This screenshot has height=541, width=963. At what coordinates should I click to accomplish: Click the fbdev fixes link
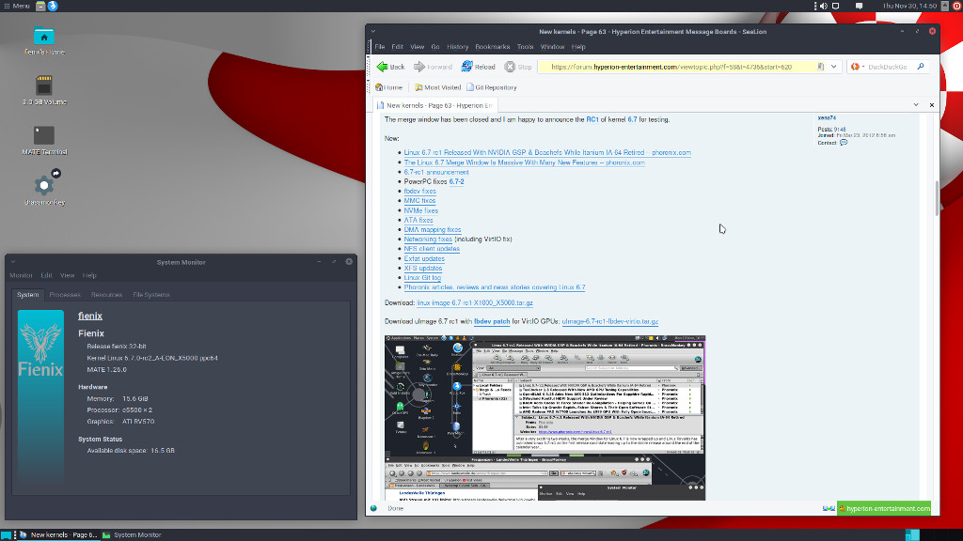[420, 192]
